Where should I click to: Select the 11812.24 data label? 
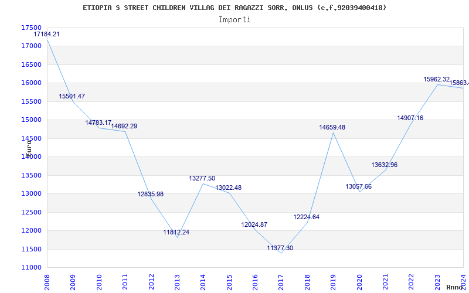click(x=176, y=233)
